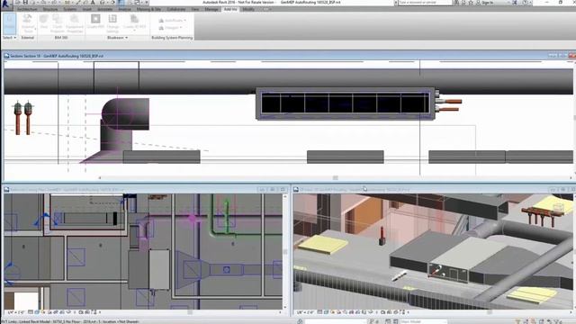The height and width of the screenshot is (324, 576).
Task: Click the section view horizontal scrollbar
Action: pos(335,178)
